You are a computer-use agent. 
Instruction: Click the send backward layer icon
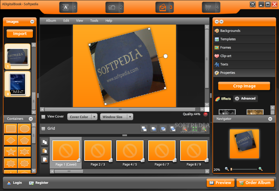click(163, 128)
